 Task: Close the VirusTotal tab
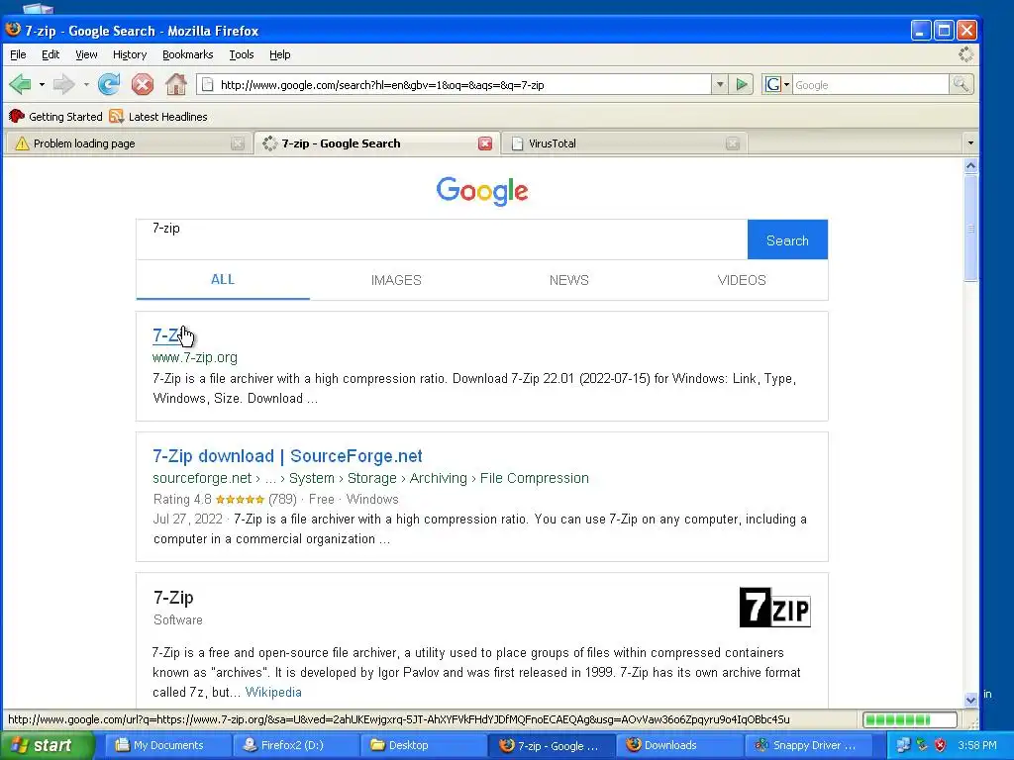click(x=732, y=143)
